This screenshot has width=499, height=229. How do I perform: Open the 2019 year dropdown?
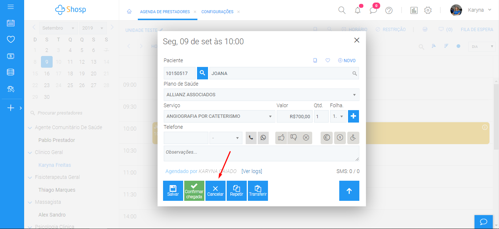pos(93,28)
